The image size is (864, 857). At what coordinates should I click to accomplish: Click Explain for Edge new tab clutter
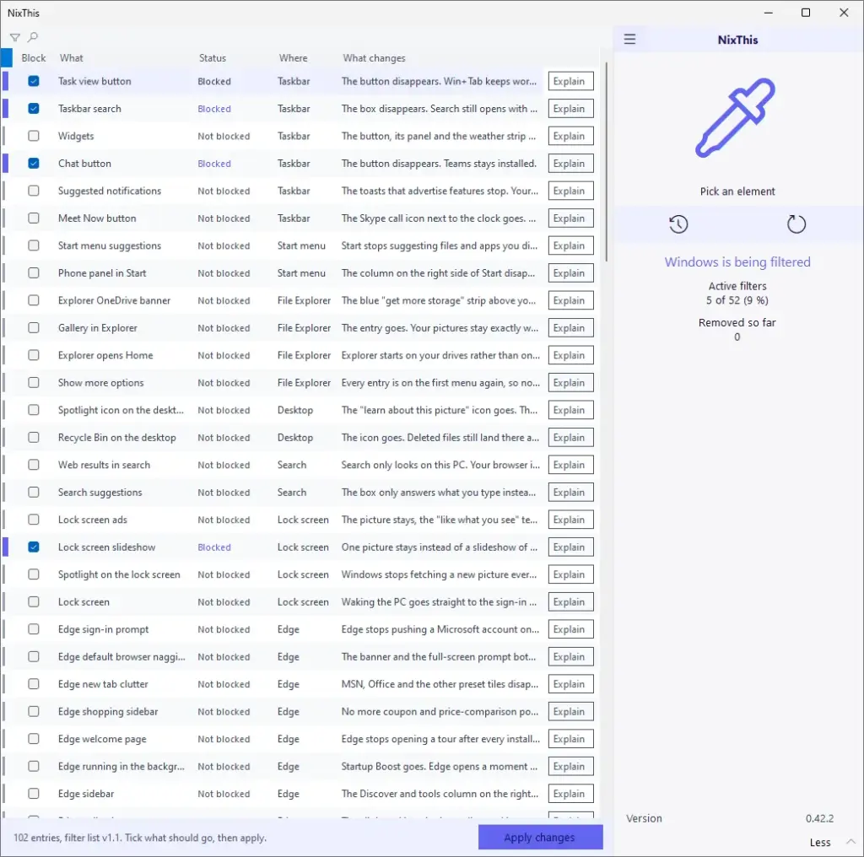pyautogui.click(x=570, y=684)
